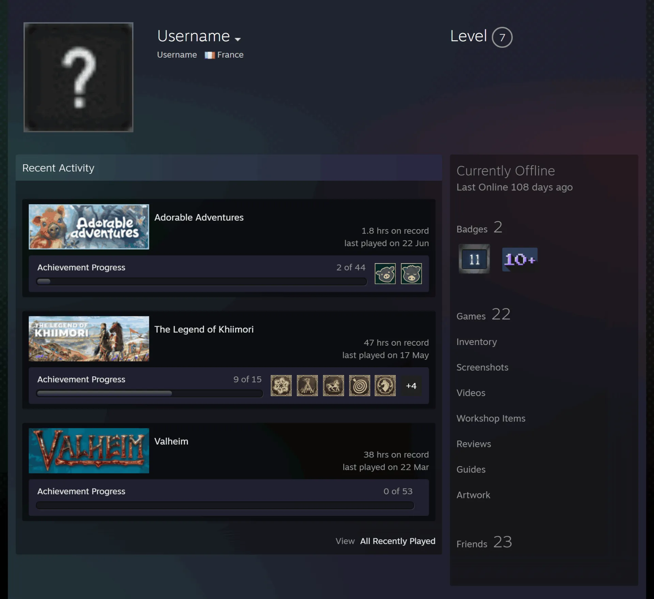Open the Videos section

coord(471,393)
